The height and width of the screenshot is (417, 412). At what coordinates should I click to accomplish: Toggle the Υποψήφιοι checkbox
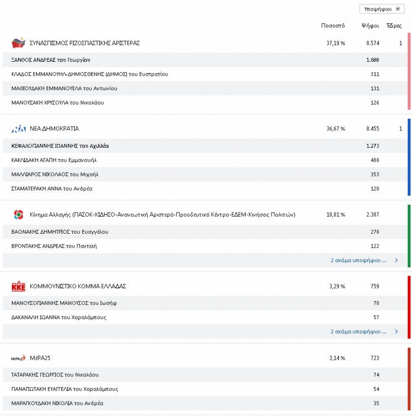coord(397,9)
